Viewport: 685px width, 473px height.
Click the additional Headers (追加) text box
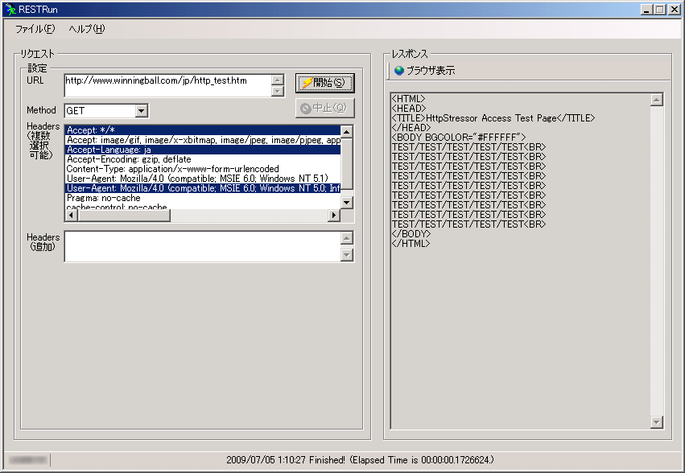click(x=201, y=247)
